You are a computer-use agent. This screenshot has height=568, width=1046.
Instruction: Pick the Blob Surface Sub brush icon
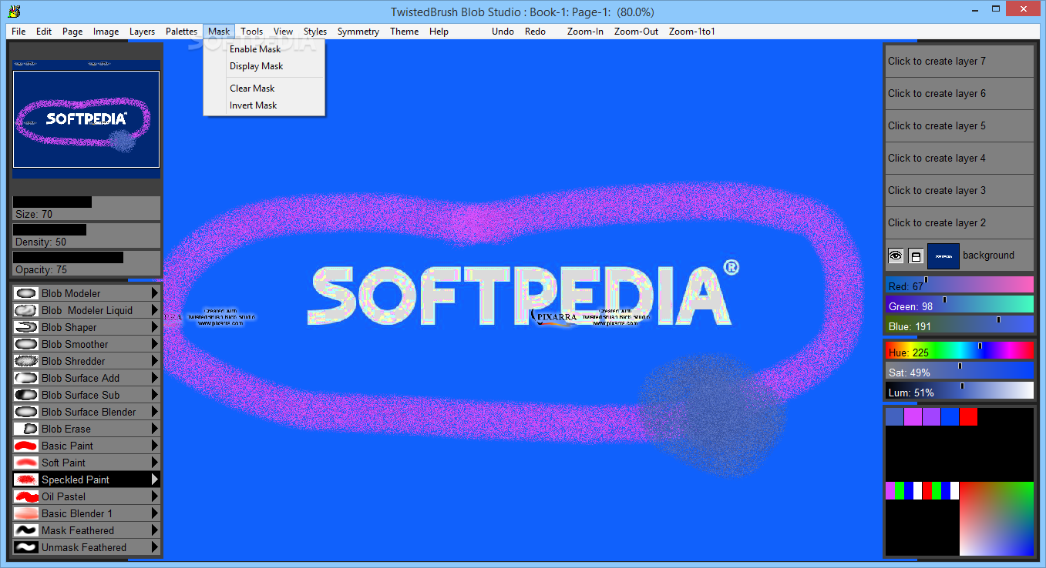[x=26, y=395]
